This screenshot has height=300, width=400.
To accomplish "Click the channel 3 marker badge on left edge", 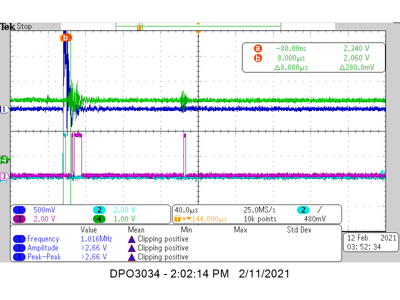I will [x=4, y=176].
